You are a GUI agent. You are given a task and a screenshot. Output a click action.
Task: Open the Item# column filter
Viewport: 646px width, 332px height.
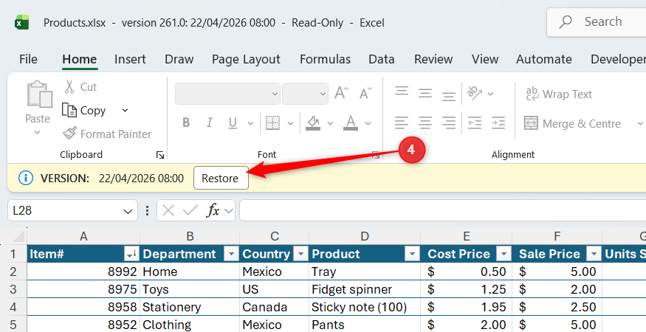click(x=132, y=254)
